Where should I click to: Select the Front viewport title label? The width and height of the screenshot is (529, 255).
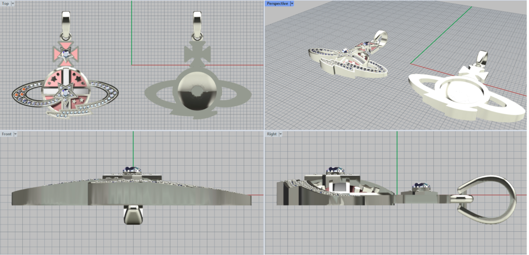tap(7, 134)
